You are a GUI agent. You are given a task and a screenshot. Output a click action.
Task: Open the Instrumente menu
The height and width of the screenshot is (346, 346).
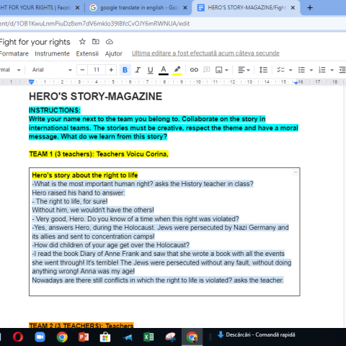(52, 53)
